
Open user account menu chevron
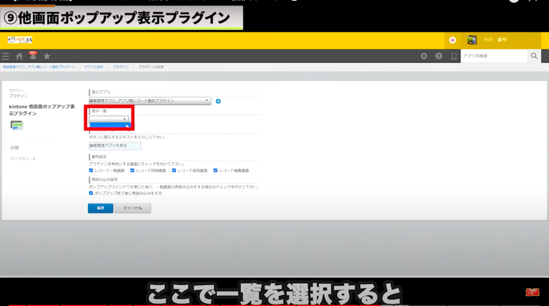pyautogui.click(x=534, y=40)
